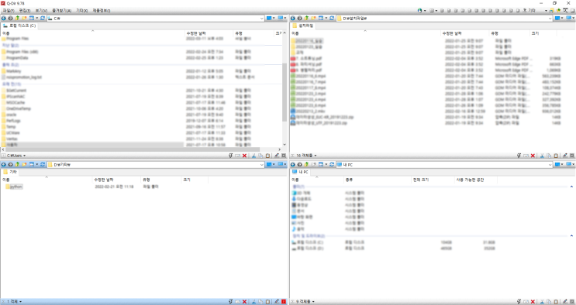Open the C:\ address bar dropdown

(262, 18)
